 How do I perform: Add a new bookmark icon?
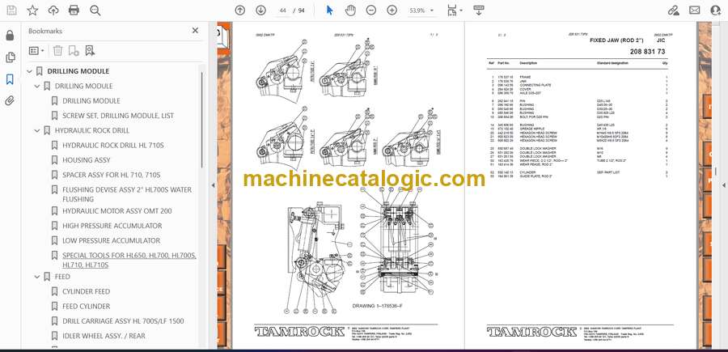(x=74, y=51)
